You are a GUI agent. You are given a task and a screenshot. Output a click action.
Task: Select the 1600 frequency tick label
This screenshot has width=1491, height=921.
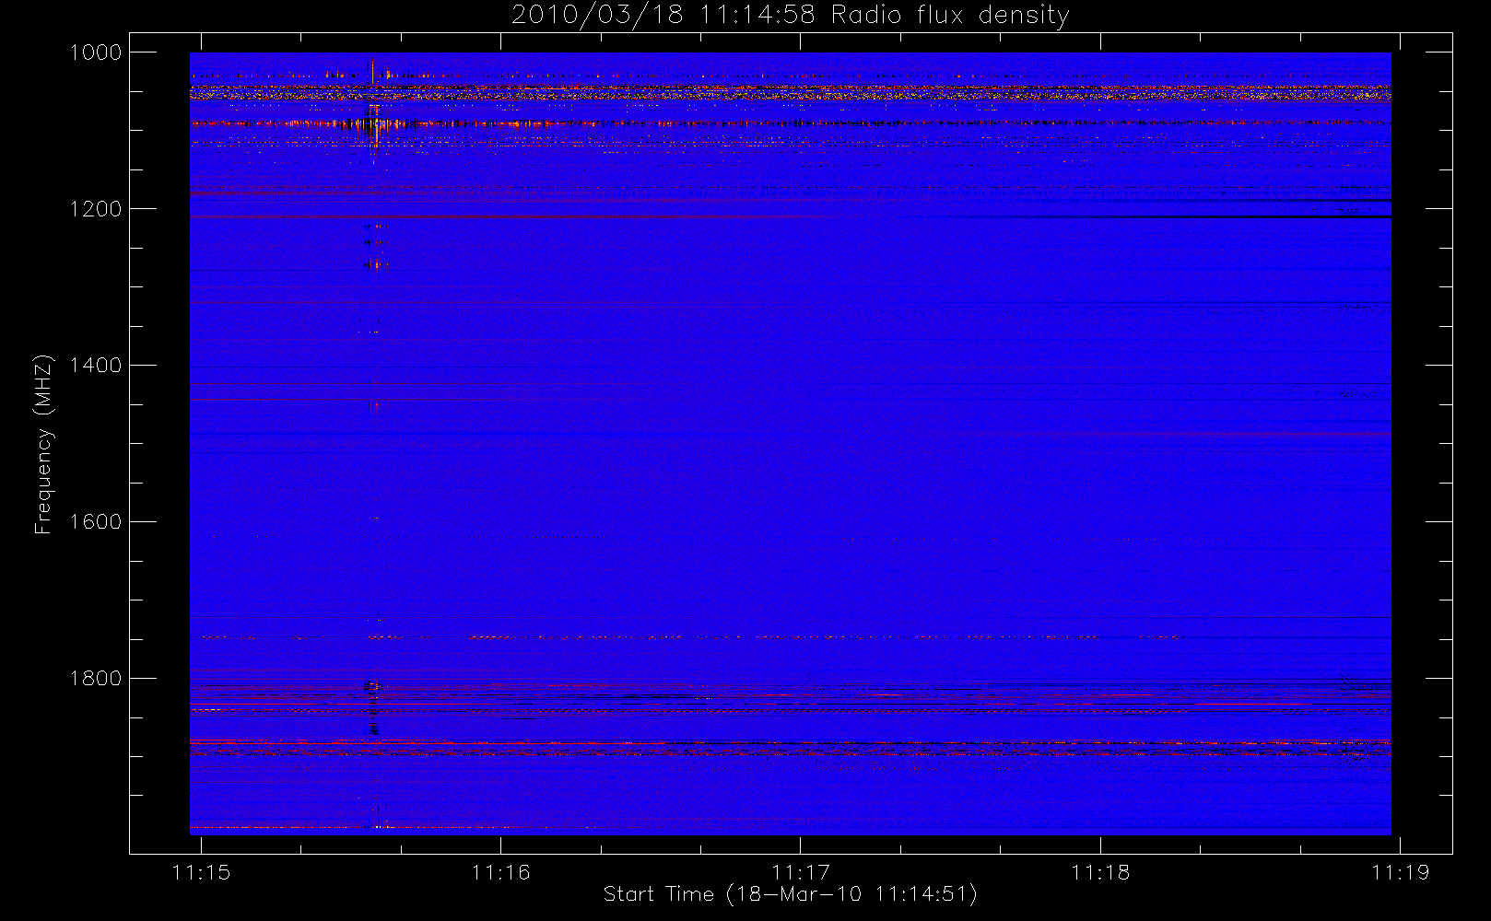96,522
